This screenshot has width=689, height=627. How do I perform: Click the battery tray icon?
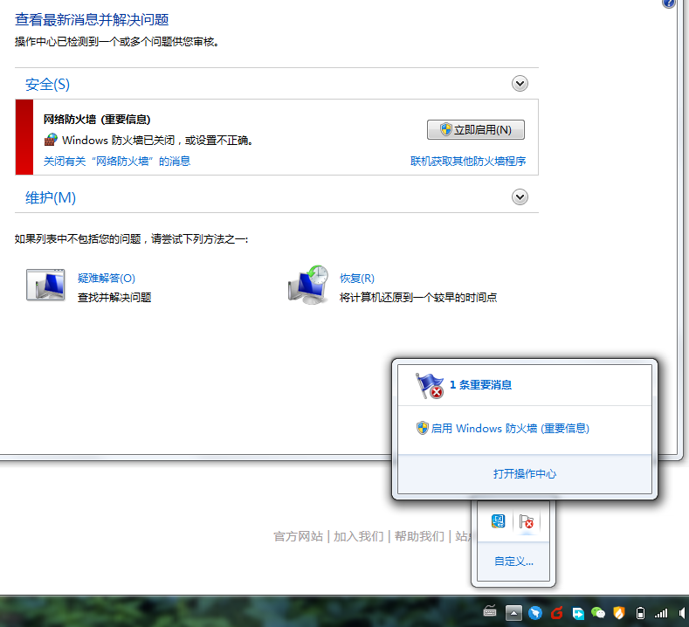pos(641,612)
